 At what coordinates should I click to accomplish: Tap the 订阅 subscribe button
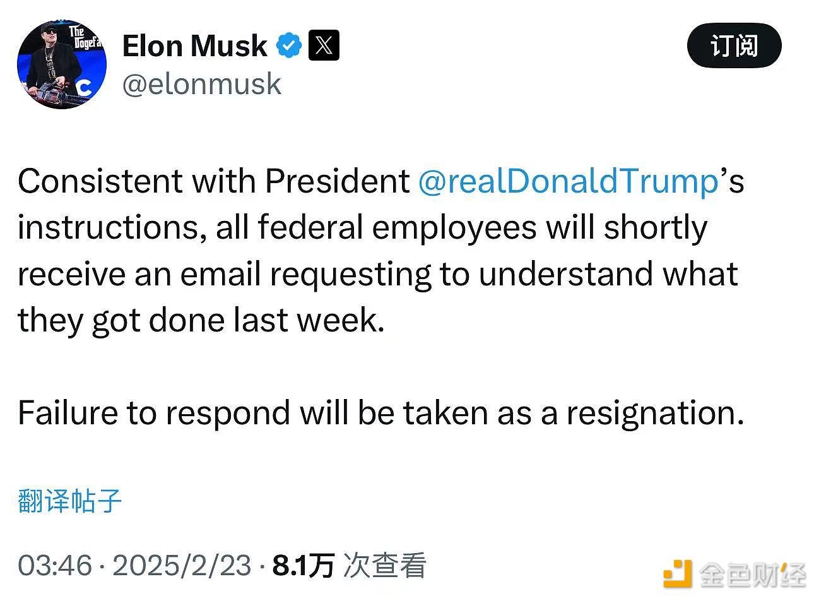(x=734, y=45)
